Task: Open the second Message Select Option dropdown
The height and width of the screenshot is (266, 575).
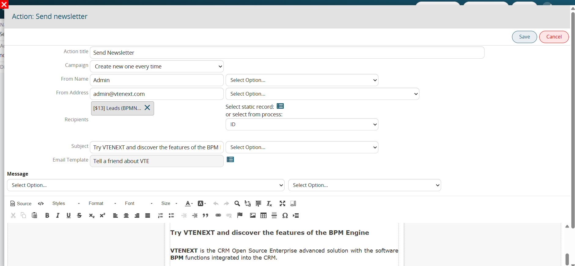Action: [x=365, y=185]
